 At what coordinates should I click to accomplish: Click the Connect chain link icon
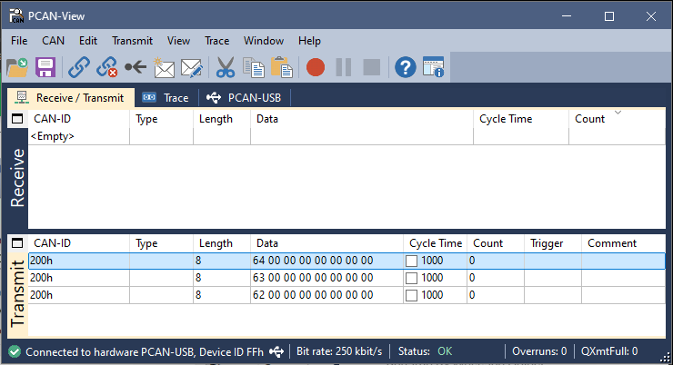(x=79, y=67)
